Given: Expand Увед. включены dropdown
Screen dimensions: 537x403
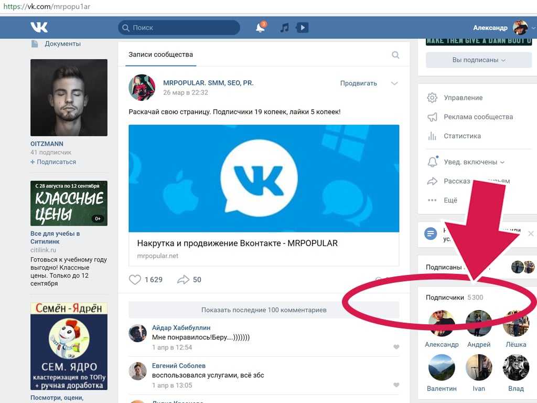Looking at the screenshot, I should 474,162.
